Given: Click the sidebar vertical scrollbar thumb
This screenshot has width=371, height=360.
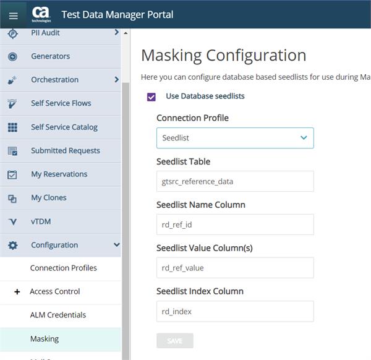Looking at the screenshot, I should [126, 221].
